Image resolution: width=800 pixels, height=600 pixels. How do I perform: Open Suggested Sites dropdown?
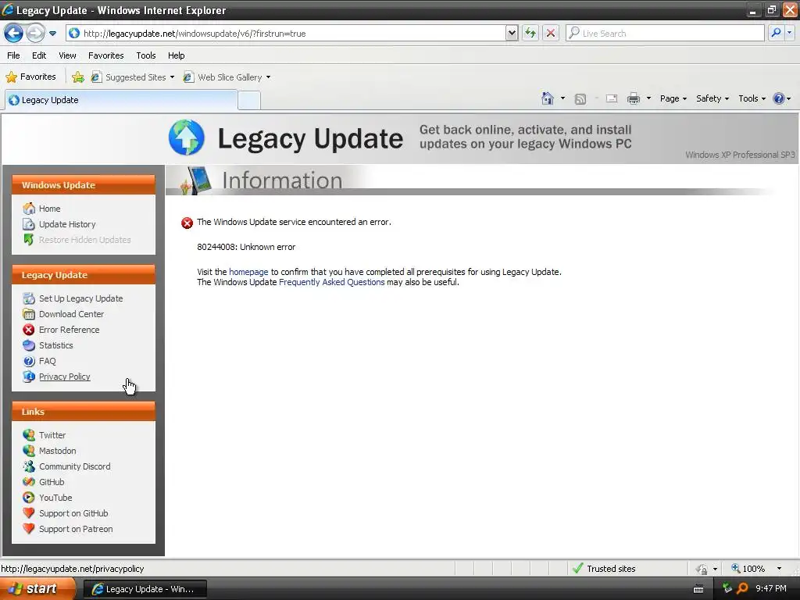coord(133,77)
